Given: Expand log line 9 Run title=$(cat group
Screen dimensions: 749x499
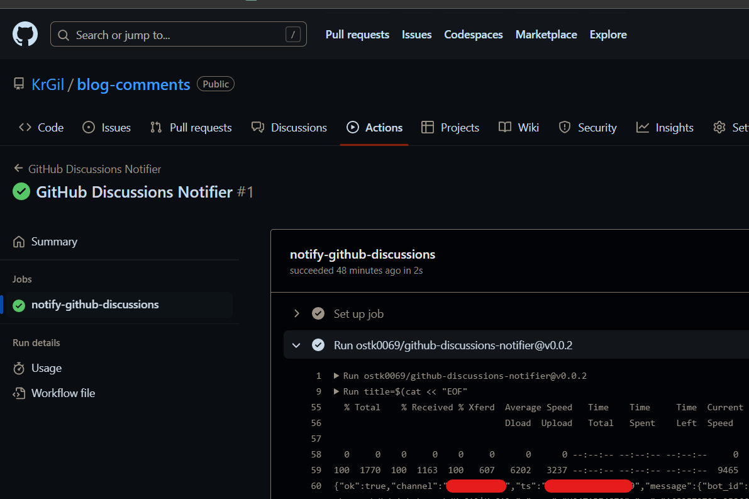Looking at the screenshot, I should [336, 391].
